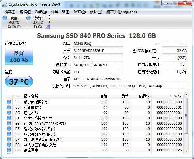Click the 最差 column header
Viewport: 194px width, 159px height.
120,96
